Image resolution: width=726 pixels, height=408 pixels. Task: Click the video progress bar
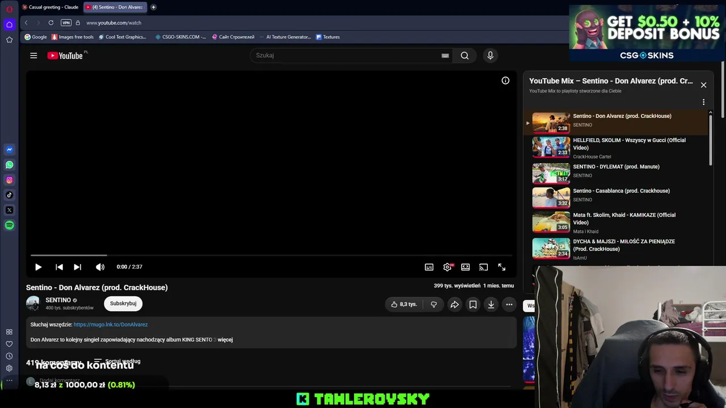click(272, 256)
